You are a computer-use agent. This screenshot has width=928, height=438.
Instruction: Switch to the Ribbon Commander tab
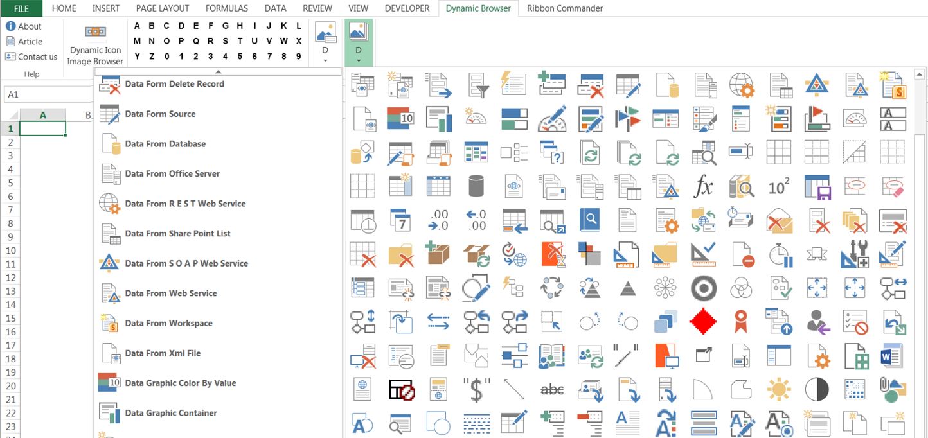tap(564, 8)
